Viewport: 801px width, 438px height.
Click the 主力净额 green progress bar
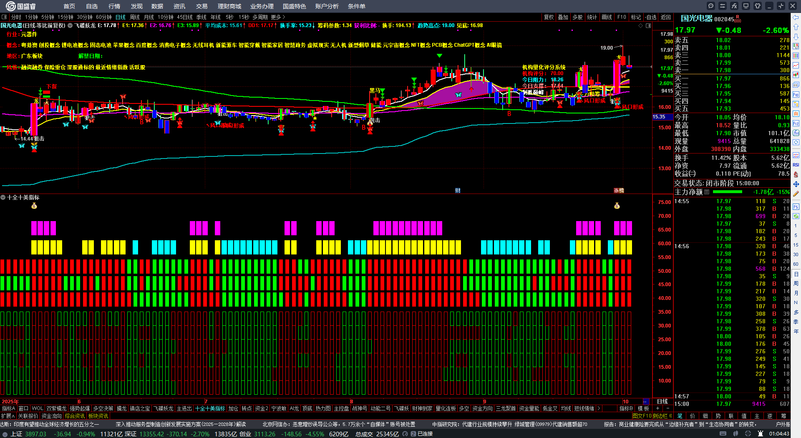point(728,192)
